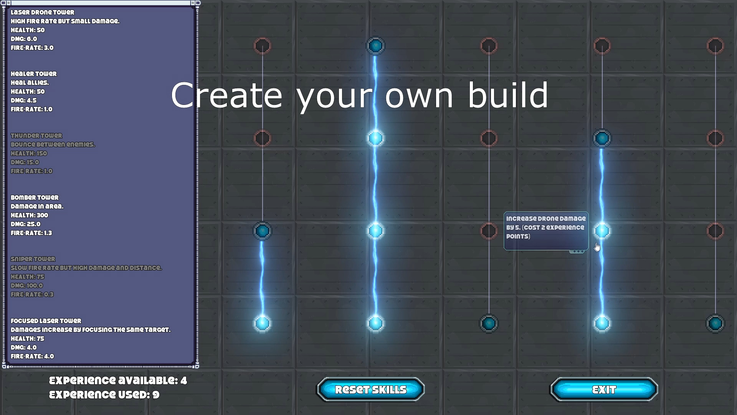Click the unlocked bottom node of the rightmost column

click(x=716, y=324)
